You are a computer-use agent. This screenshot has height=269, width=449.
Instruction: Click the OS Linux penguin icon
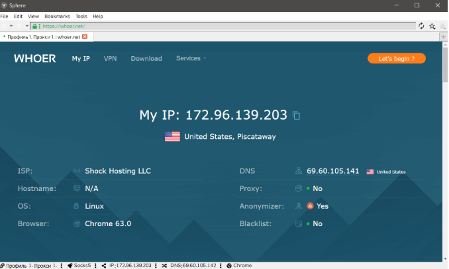pos(76,206)
